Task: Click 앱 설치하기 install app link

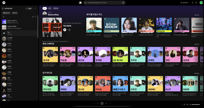Action: (x=184, y=3)
